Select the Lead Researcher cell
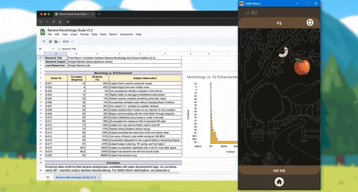Screen dimensions: 358x192 point(56,65)
